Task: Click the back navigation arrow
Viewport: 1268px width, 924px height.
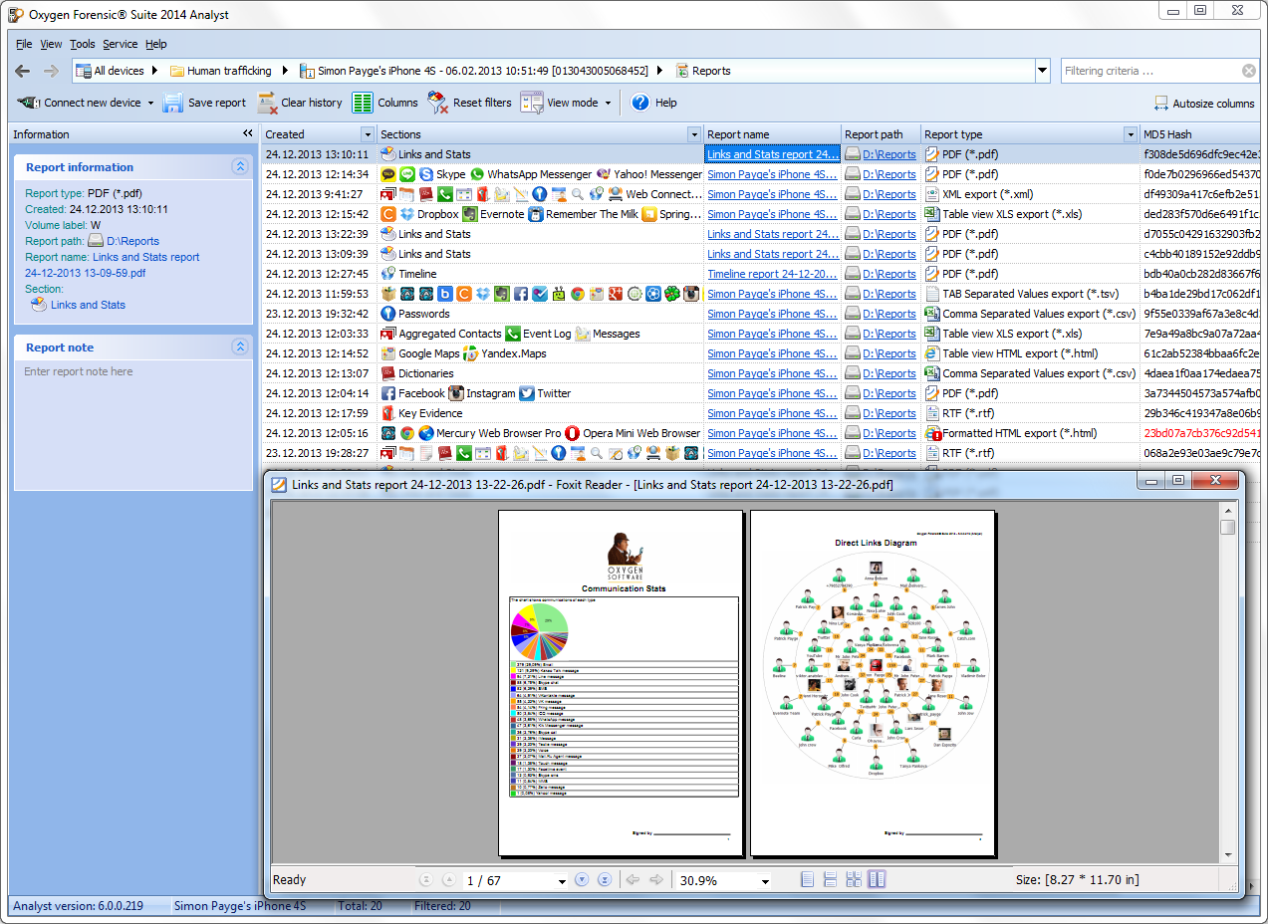Action: pyautogui.click(x=23, y=71)
